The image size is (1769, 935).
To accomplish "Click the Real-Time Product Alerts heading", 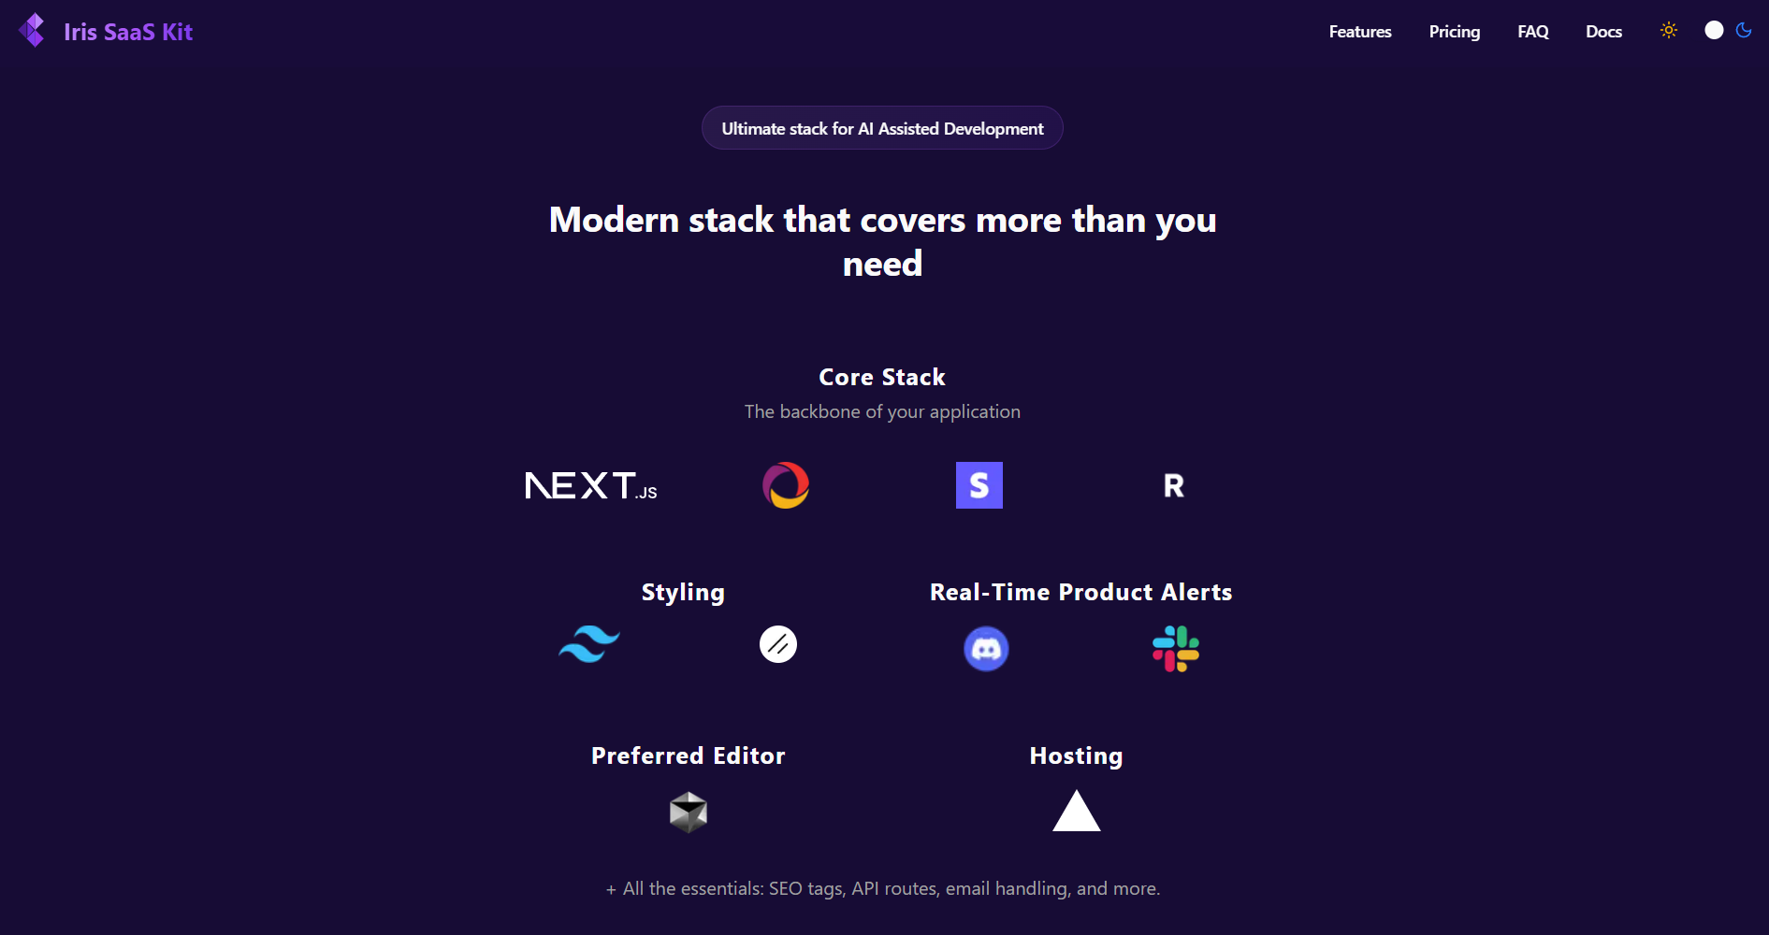I will coord(1080,592).
